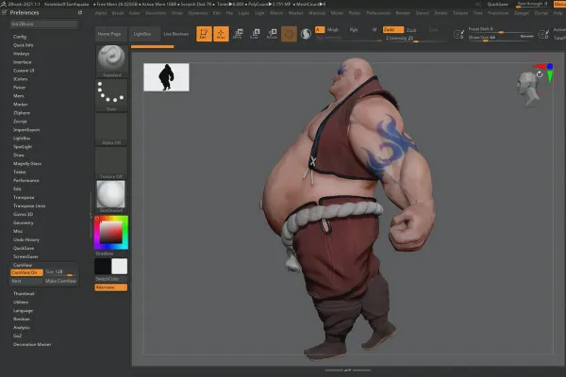The height and width of the screenshot is (377, 566).
Task: Click the Home Page button
Action: coord(109,34)
